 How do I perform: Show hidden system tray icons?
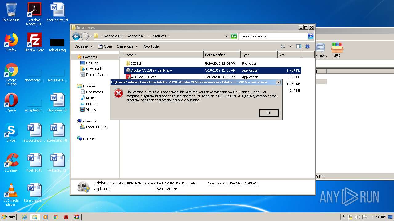pos(343,217)
